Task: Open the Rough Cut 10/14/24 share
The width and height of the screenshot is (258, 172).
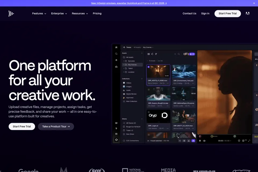Action: click(x=132, y=127)
